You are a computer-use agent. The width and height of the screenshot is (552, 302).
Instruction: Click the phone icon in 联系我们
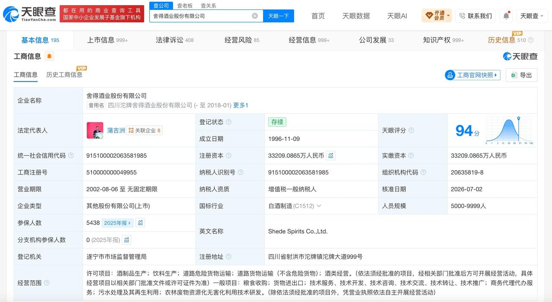(462, 16)
